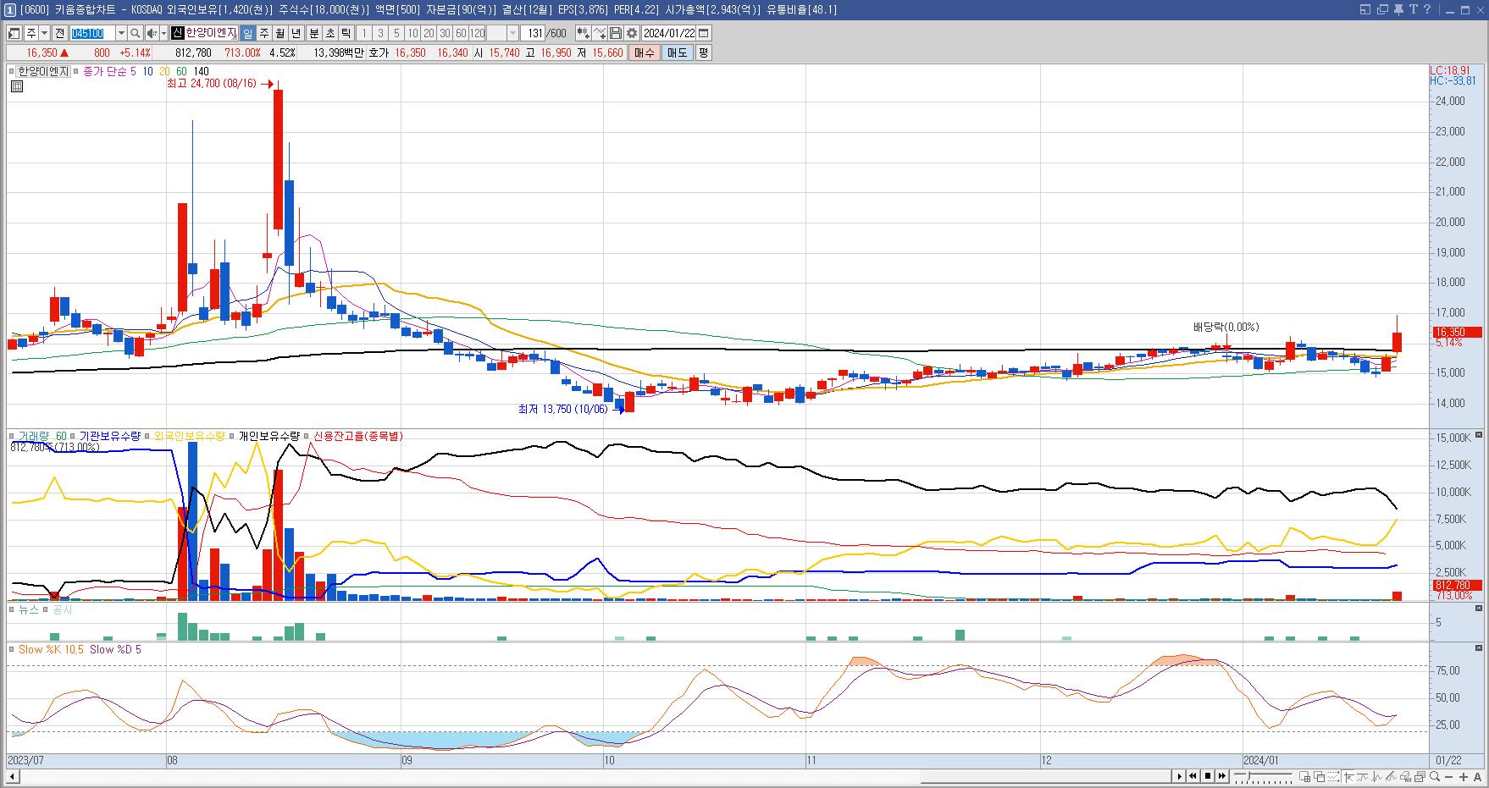Click the stop button in bottom bar
The width and height of the screenshot is (1489, 788).
click(1208, 776)
